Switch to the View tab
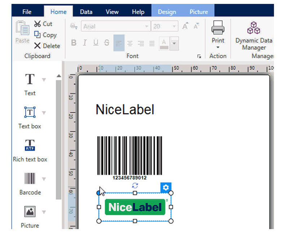Image resolution: width=285 pixels, height=233 pixels. 112,12
